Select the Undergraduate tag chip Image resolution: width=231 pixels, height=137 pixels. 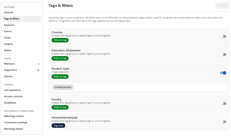(63, 87)
